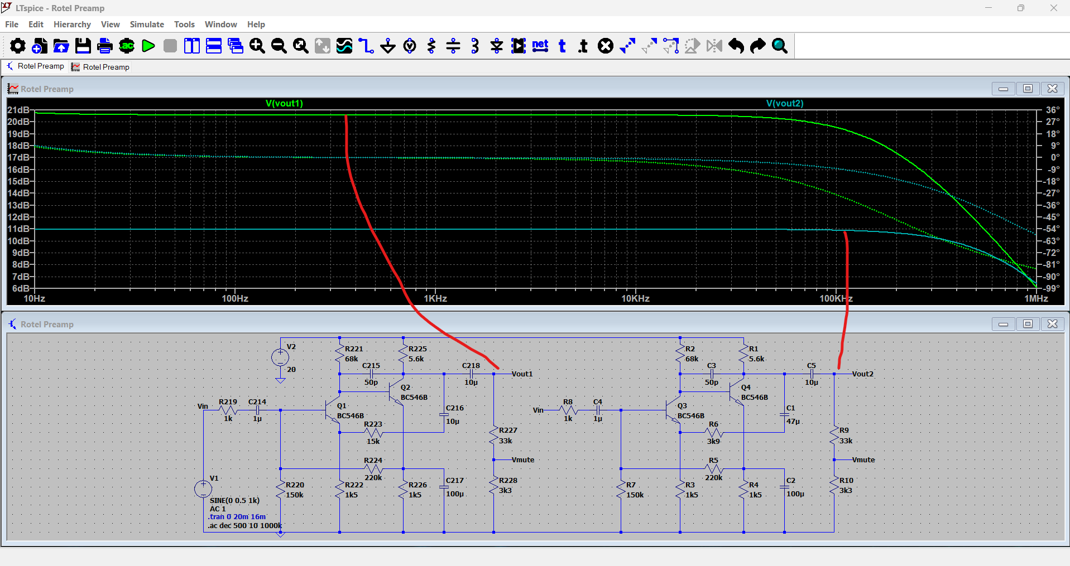The height and width of the screenshot is (566, 1070).
Task: Open the Edit menu
Action: (x=36, y=25)
